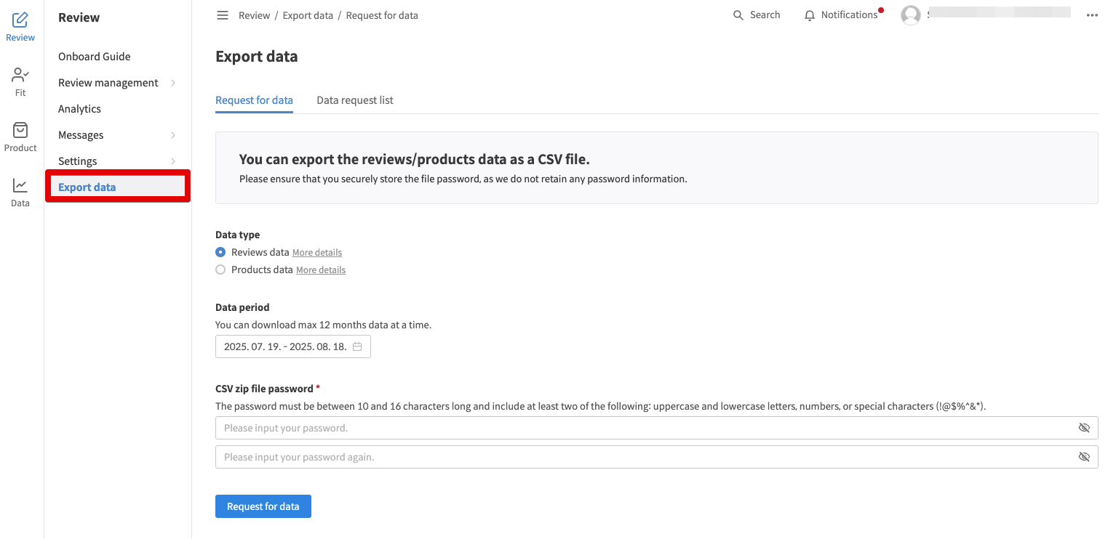Select the Reviews data radio button
This screenshot has height=539, width=1116.
pyautogui.click(x=220, y=252)
